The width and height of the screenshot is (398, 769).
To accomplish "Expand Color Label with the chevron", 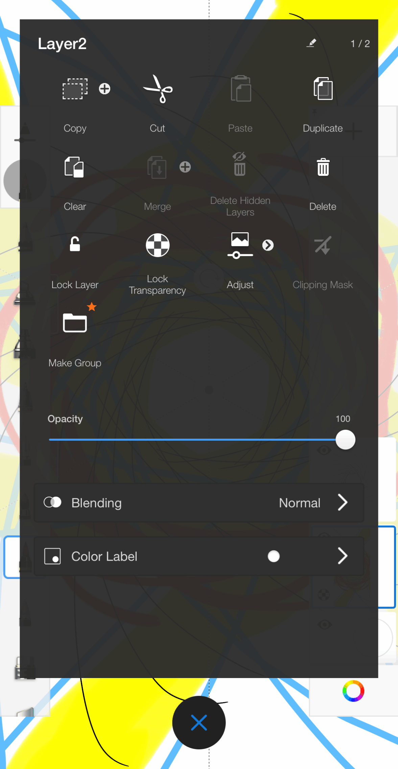I will tap(343, 556).
